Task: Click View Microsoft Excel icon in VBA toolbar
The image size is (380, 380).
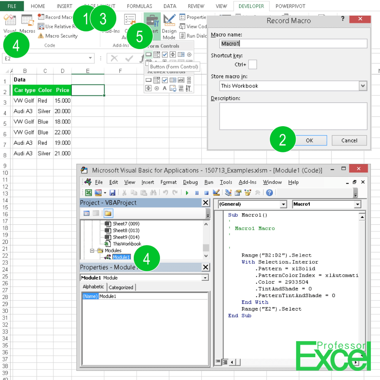Action: 89,193
